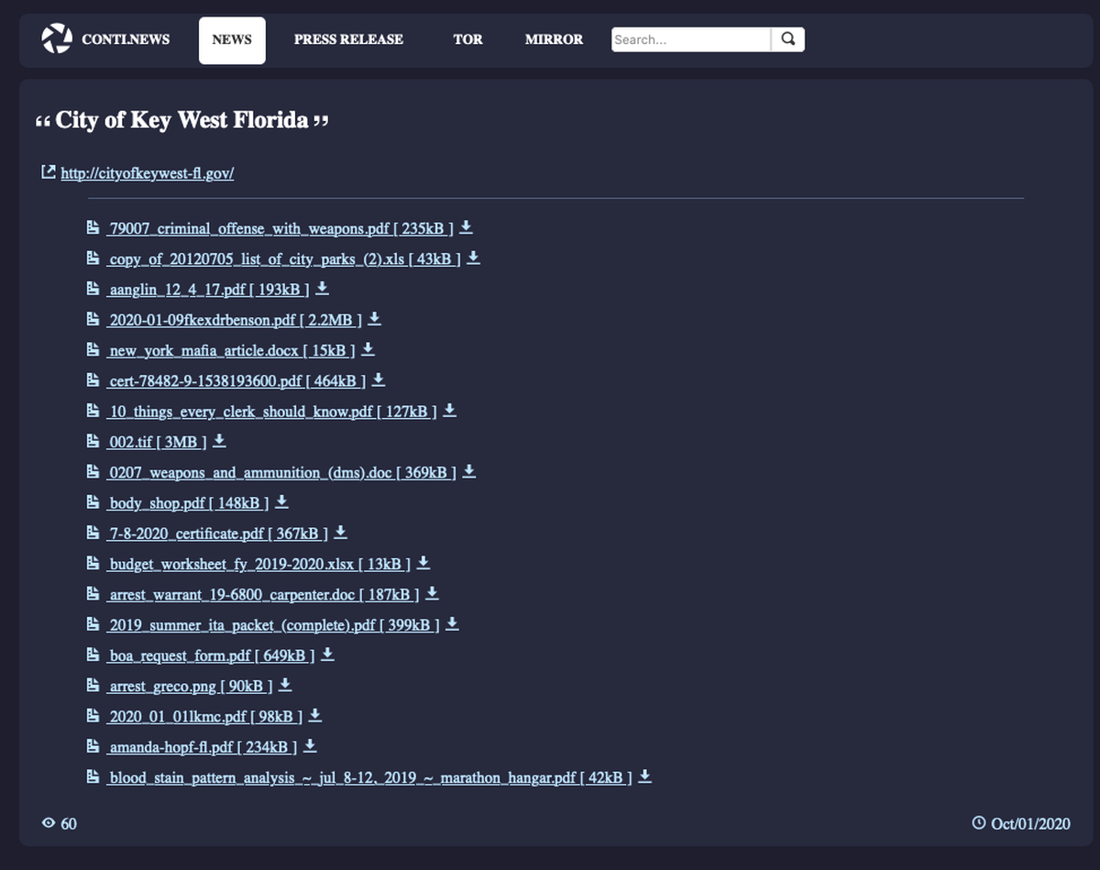Click the CONTI.NEWS site title
Screen dimensions: 1100x870
[126, 39]
